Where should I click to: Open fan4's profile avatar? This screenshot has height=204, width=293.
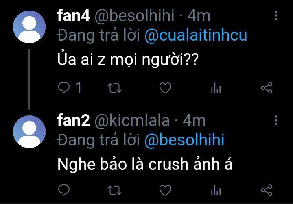(29, 27)
